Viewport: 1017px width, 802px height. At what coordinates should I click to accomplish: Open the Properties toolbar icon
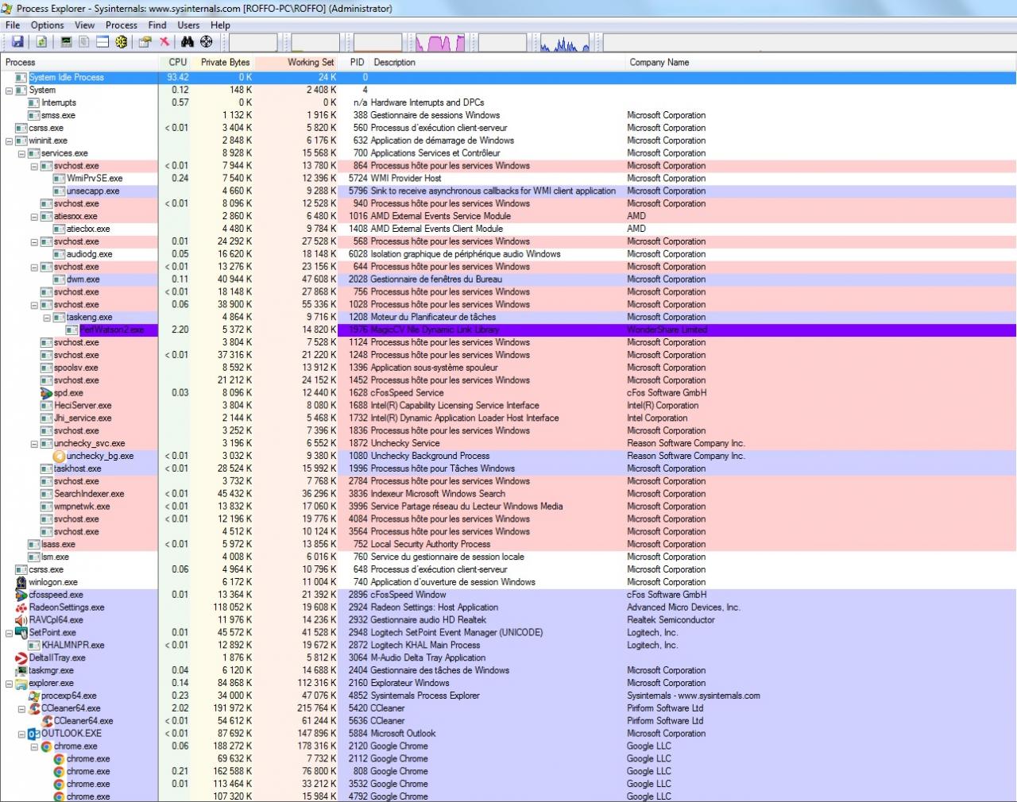(x=145, y=41)
